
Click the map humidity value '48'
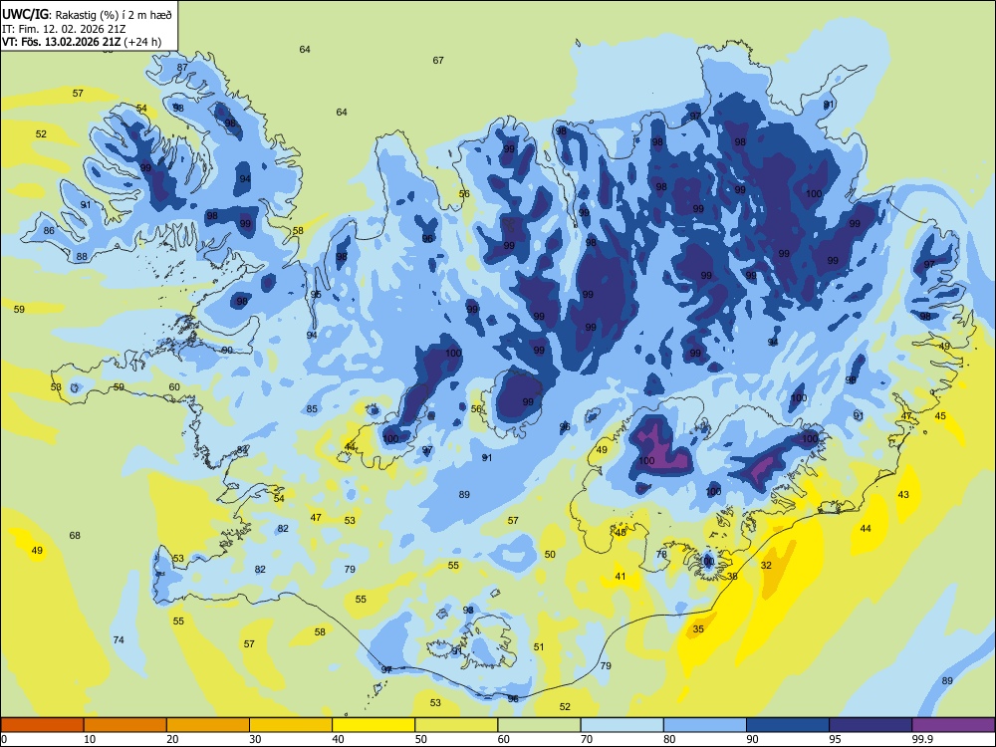[x=621, y=532]
